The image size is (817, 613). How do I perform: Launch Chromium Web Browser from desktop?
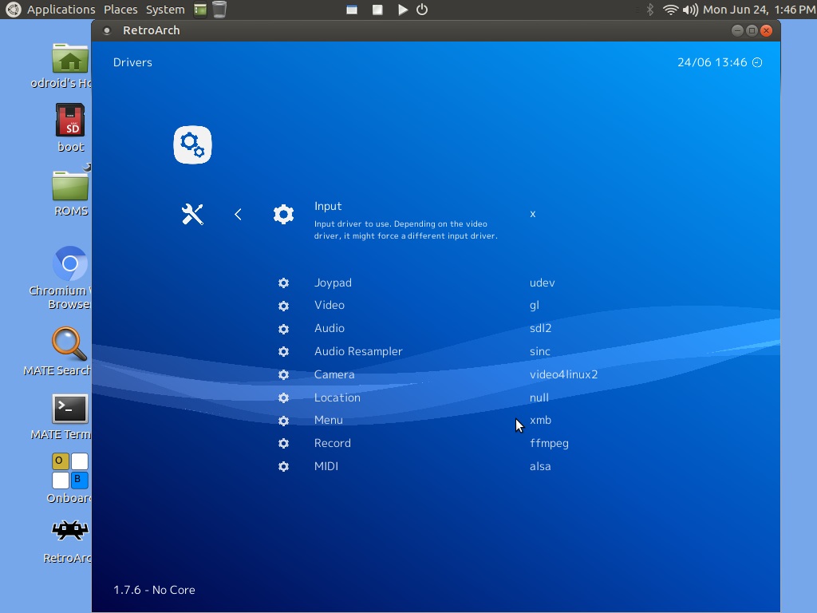pyautogui.click(x=70, y=263)
